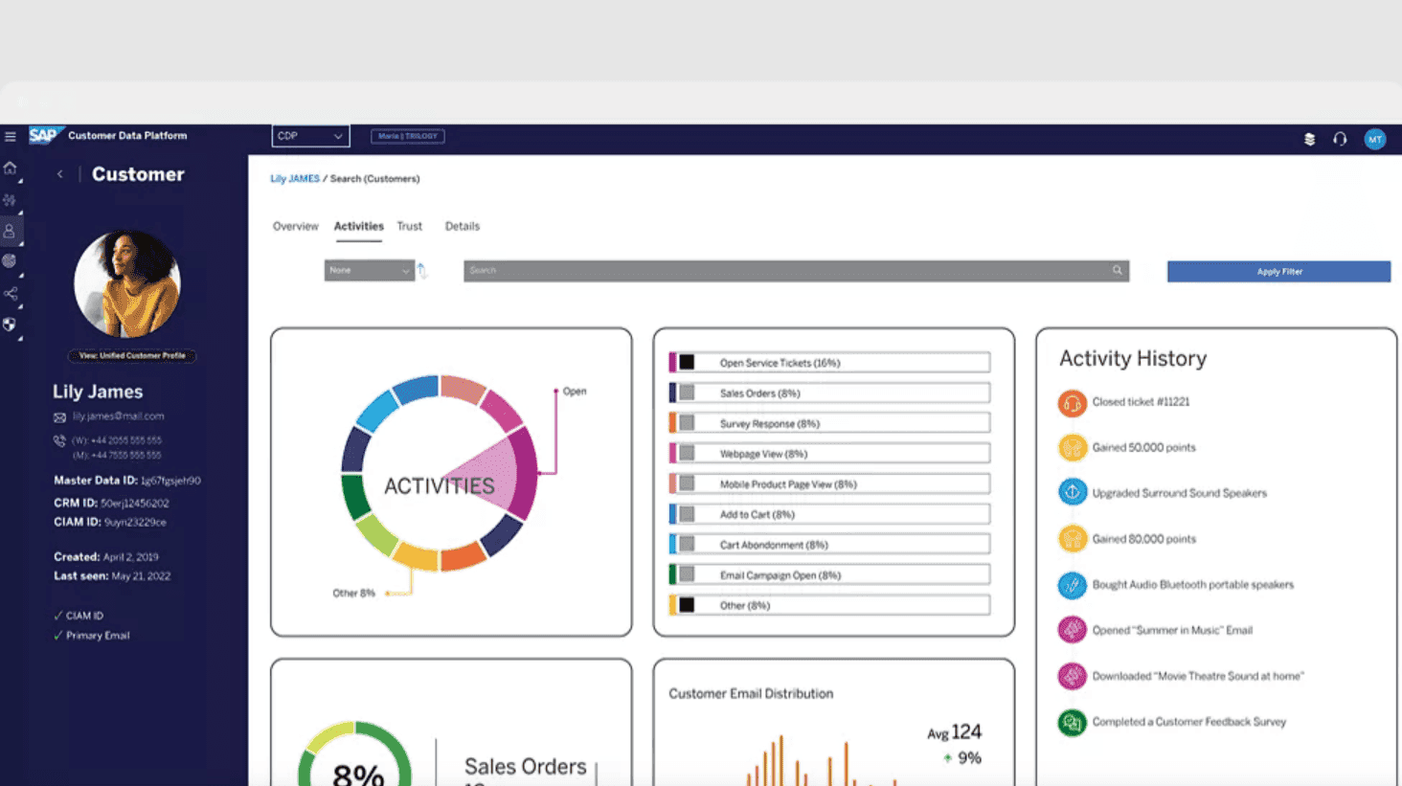Open the CDP dropdown in the top bar
Image resolution: width=1402 pixels, height=786 pixels.
[309, 136]
